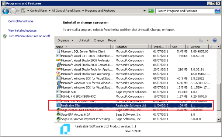222x137 pixels.
Task: Select the Module SDK program icon
Action: (x=59, y=92)
